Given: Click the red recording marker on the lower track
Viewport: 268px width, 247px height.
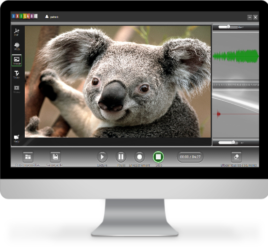Looking at the screenshot, I should tap(218, 114).
